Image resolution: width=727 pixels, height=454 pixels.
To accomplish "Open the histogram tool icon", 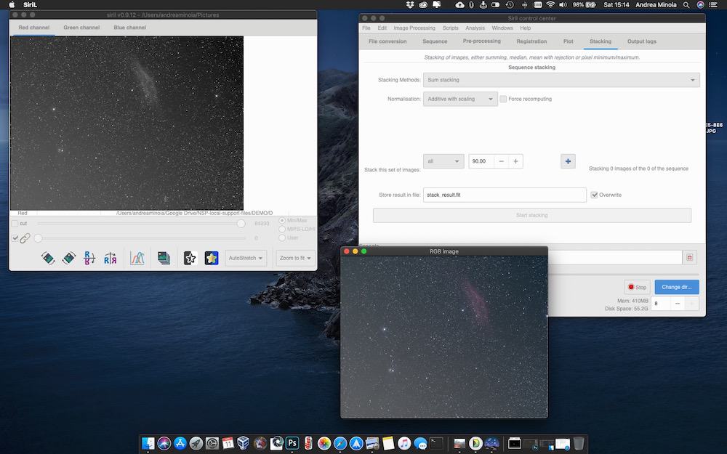I will 137,258.
